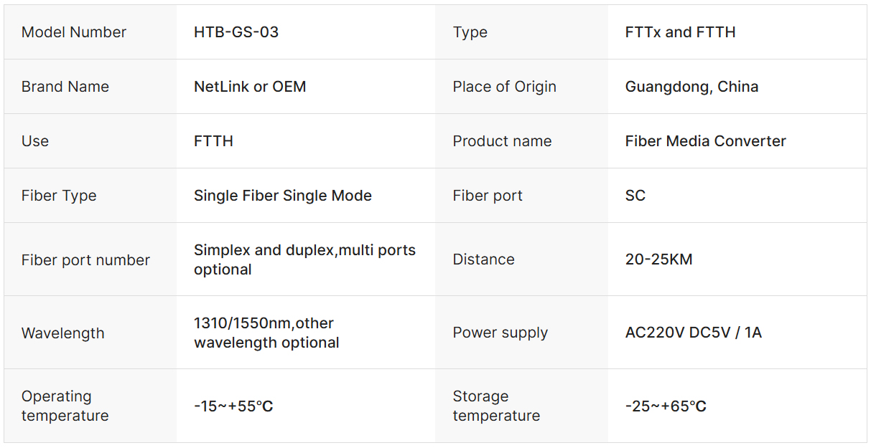This screenshot has width=871, height=448.
Task: Click the -25~+65°C storage temperature value
Action: click(666, 406)
